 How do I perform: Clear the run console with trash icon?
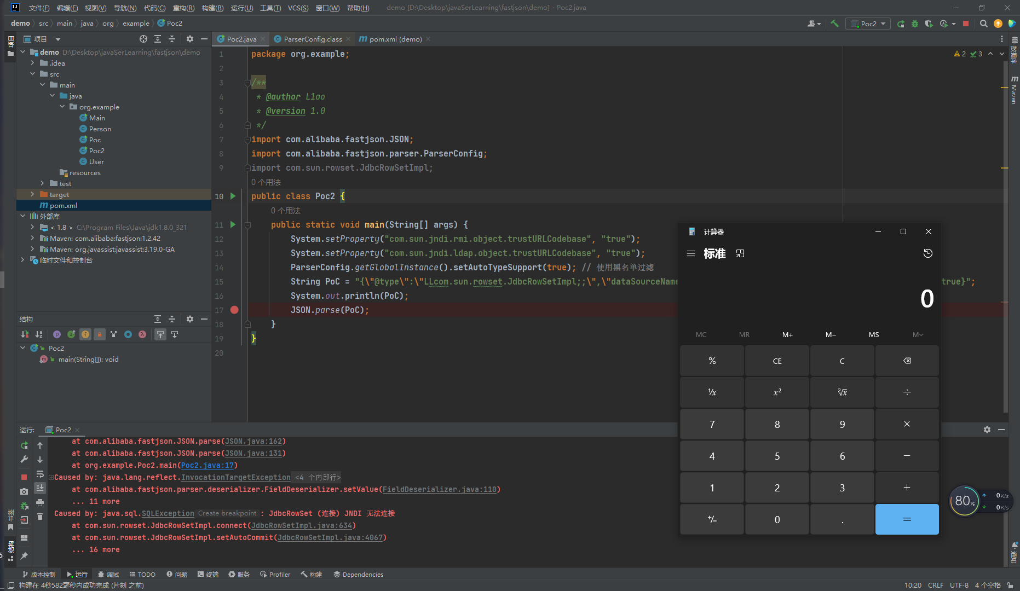click(40, 517)
